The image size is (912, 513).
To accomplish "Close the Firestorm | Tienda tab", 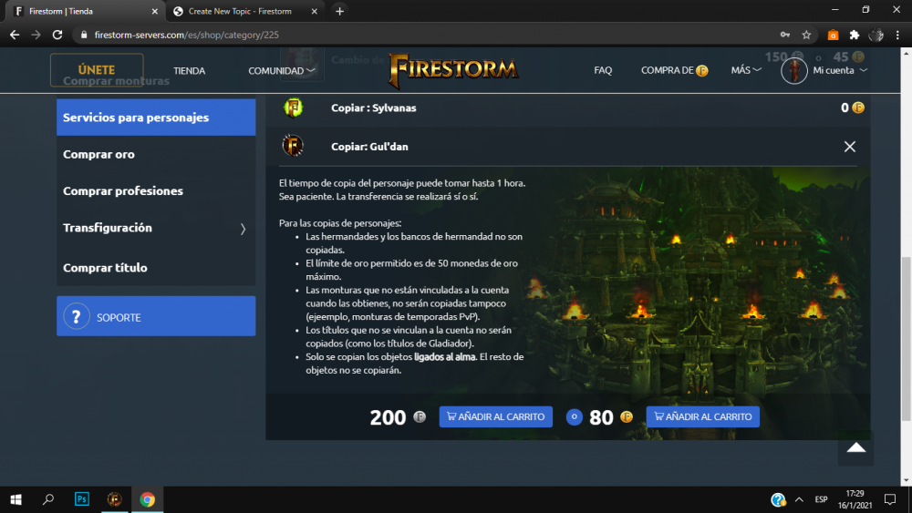I will [155, 11].
